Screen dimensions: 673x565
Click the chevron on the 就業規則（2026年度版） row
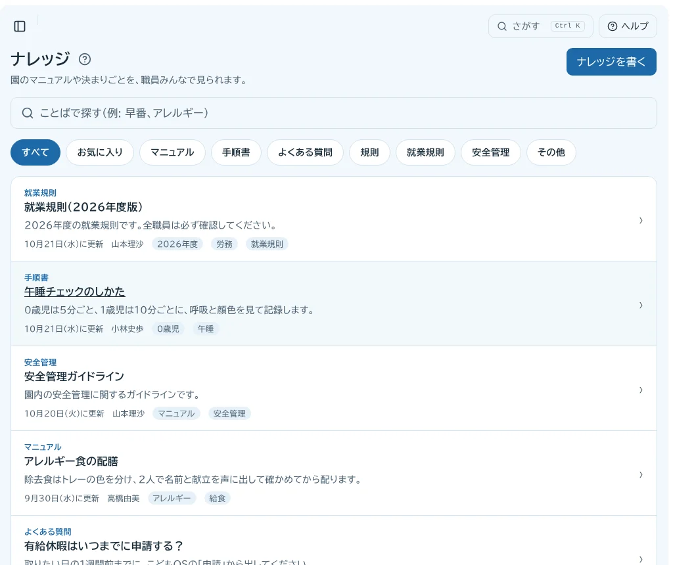pos(641,221)
